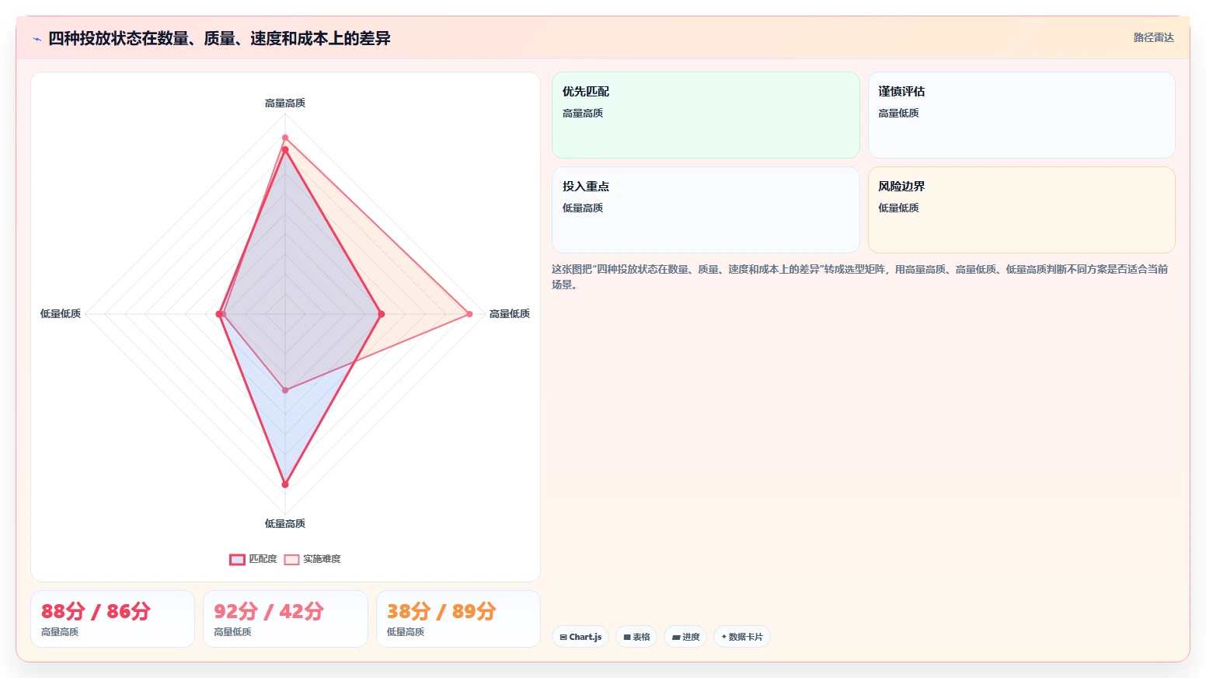1206x678 pixels.
Task: Click the radar axis label 低量高质 at the bottom
Action: point(285,523)
